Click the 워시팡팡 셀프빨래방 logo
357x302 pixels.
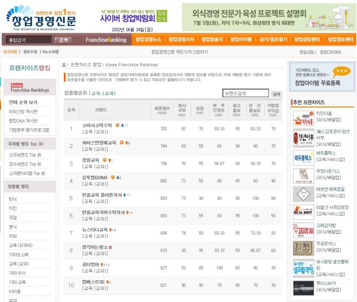303,268
